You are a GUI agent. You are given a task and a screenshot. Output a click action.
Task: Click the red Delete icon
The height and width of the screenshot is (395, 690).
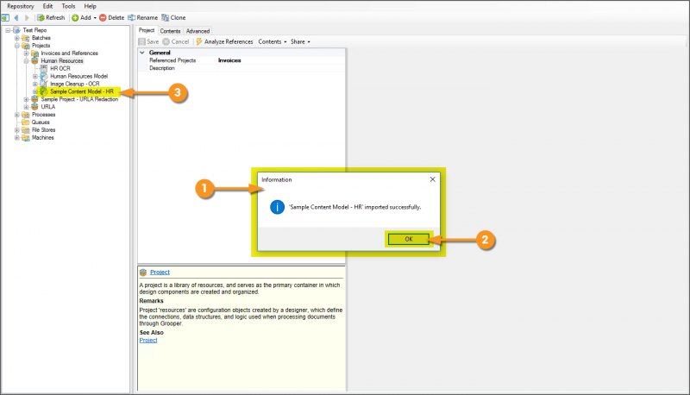[103, 17]
